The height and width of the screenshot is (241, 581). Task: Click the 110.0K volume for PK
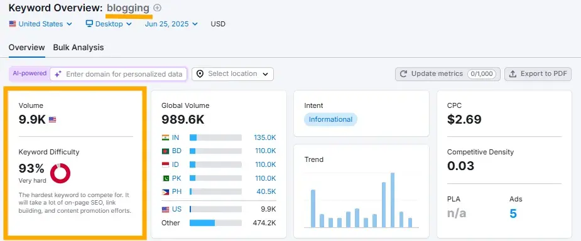[265, 178]
